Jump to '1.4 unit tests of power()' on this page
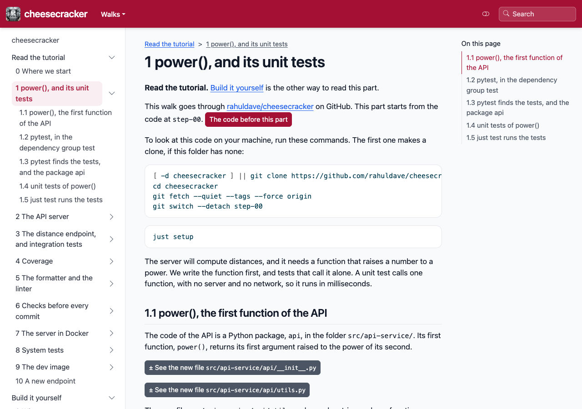 coord(503,125)
